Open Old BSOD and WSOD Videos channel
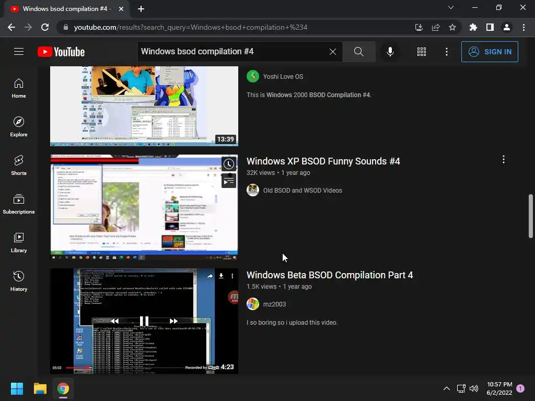This screenshot has height=401, width=535. [303, 191]
